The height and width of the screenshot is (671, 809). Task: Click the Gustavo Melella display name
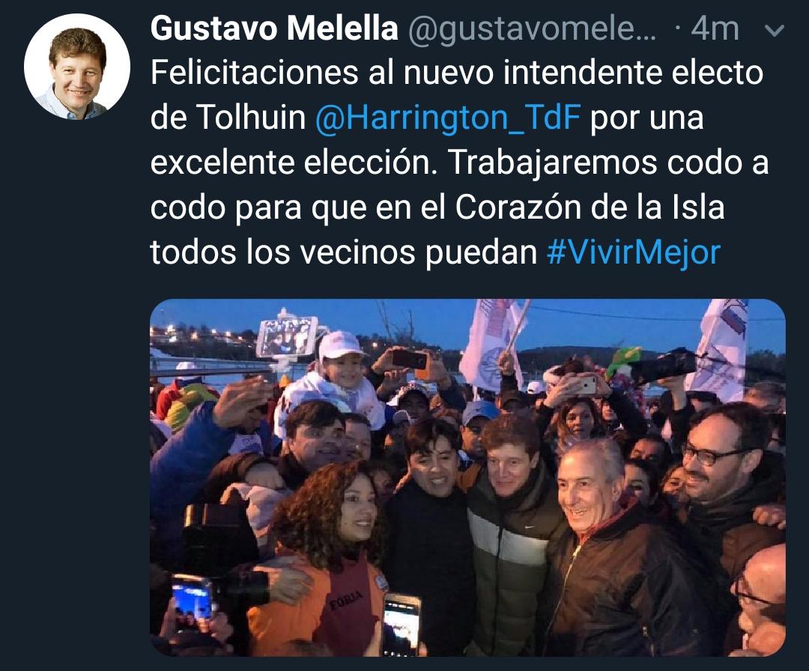tap(274, 28)
